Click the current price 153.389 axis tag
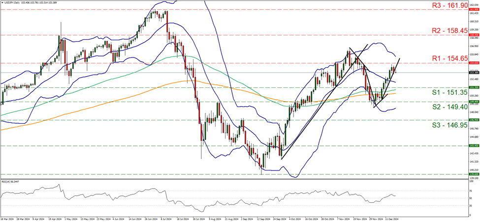 point(472,73)
